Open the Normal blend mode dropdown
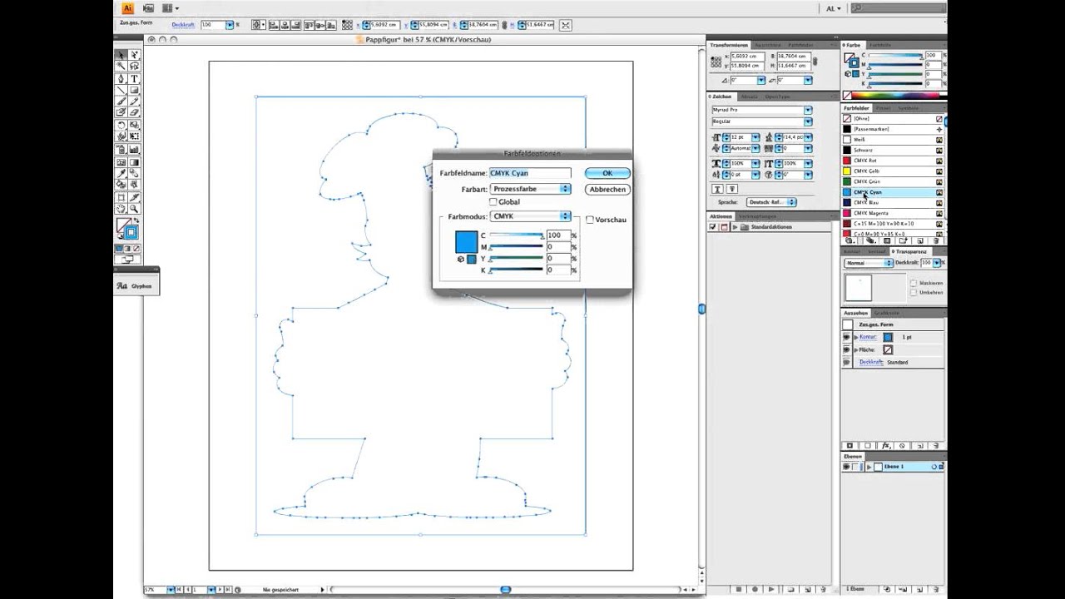The width and height of the screenshot is (1065, 599). pyautogui.click(x=869, y=263)
